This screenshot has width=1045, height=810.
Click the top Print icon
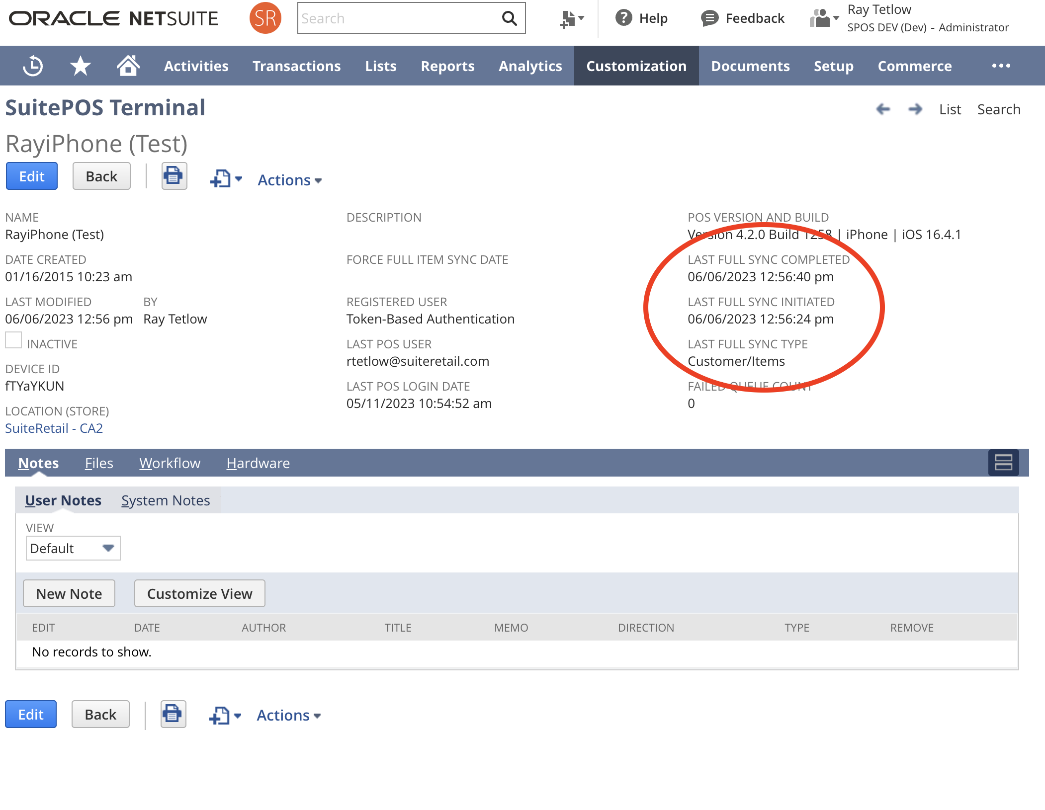174,176
